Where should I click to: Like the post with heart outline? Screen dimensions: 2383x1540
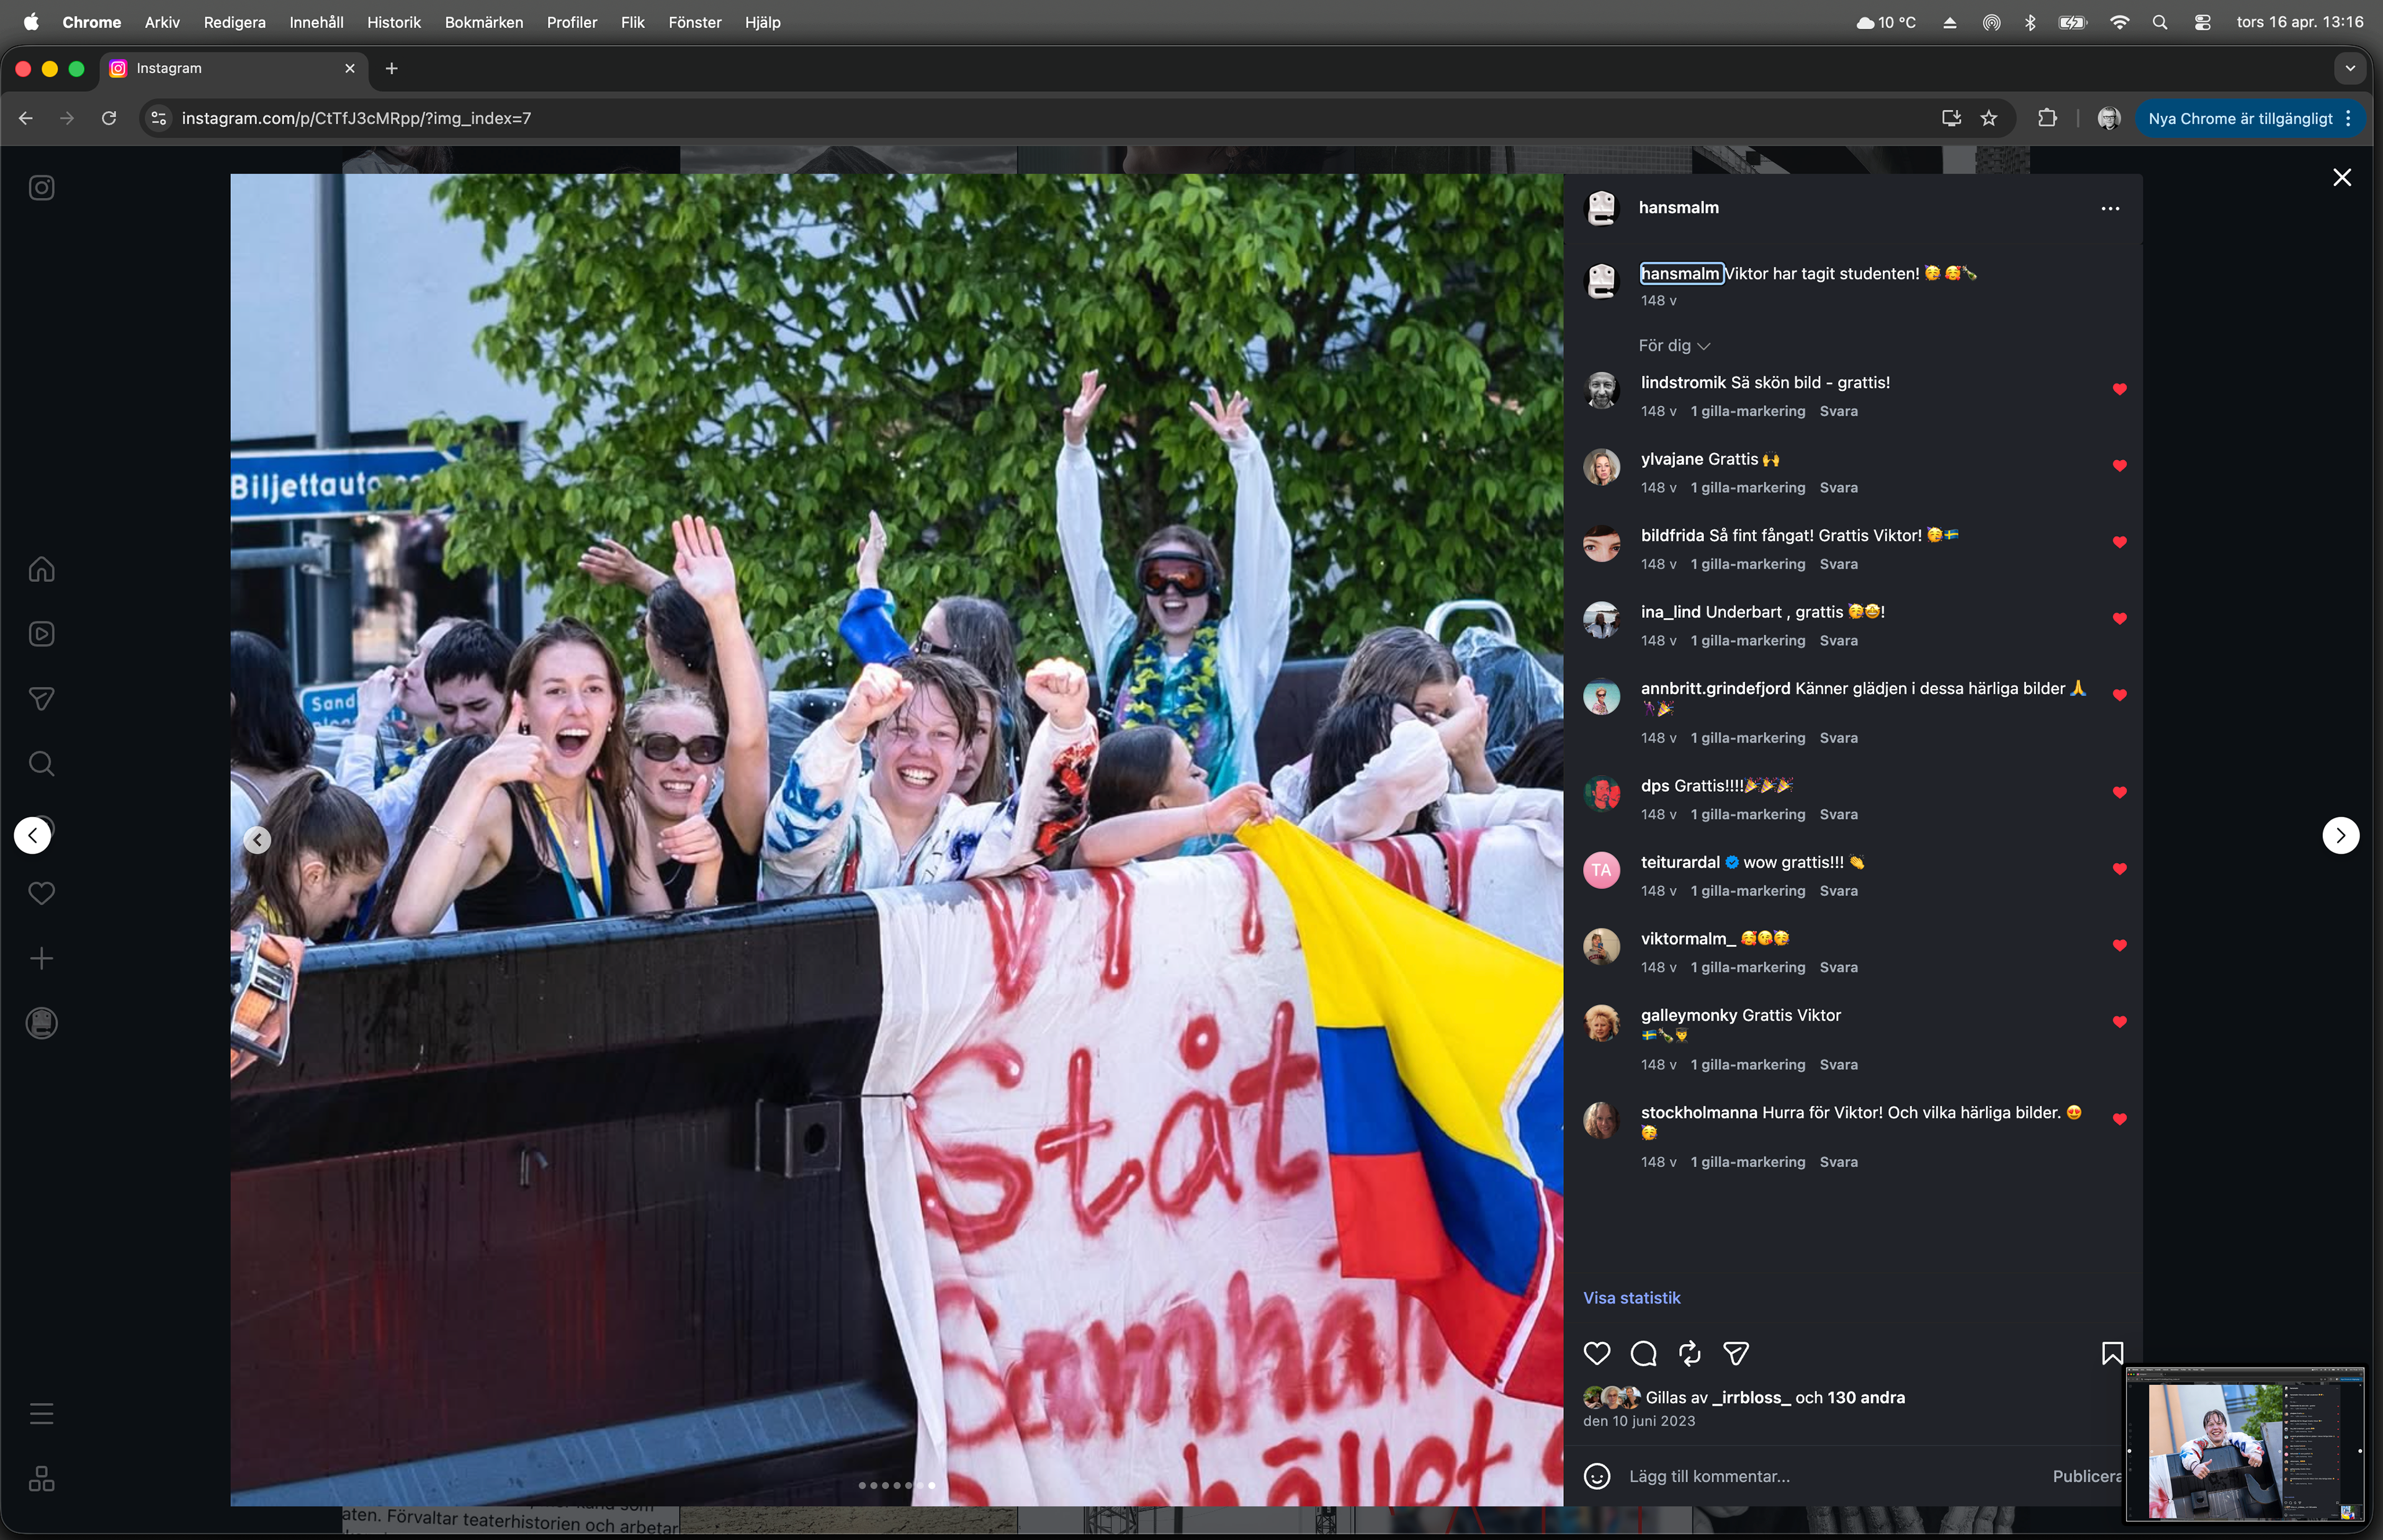[1597, 1353]
